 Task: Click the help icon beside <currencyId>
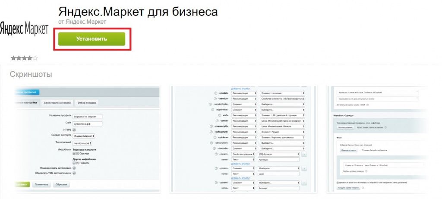[x=210, y=126]
